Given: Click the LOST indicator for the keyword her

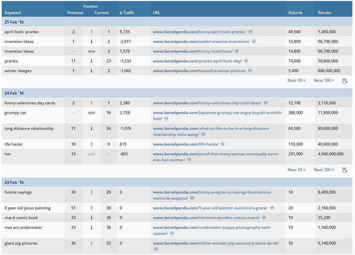Looking at the screenshot, I should (x=91, y=154).
